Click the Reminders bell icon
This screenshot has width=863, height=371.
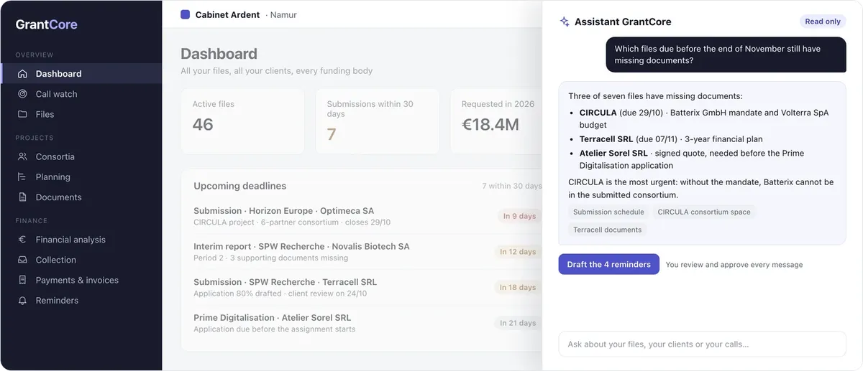coord(22,301)
